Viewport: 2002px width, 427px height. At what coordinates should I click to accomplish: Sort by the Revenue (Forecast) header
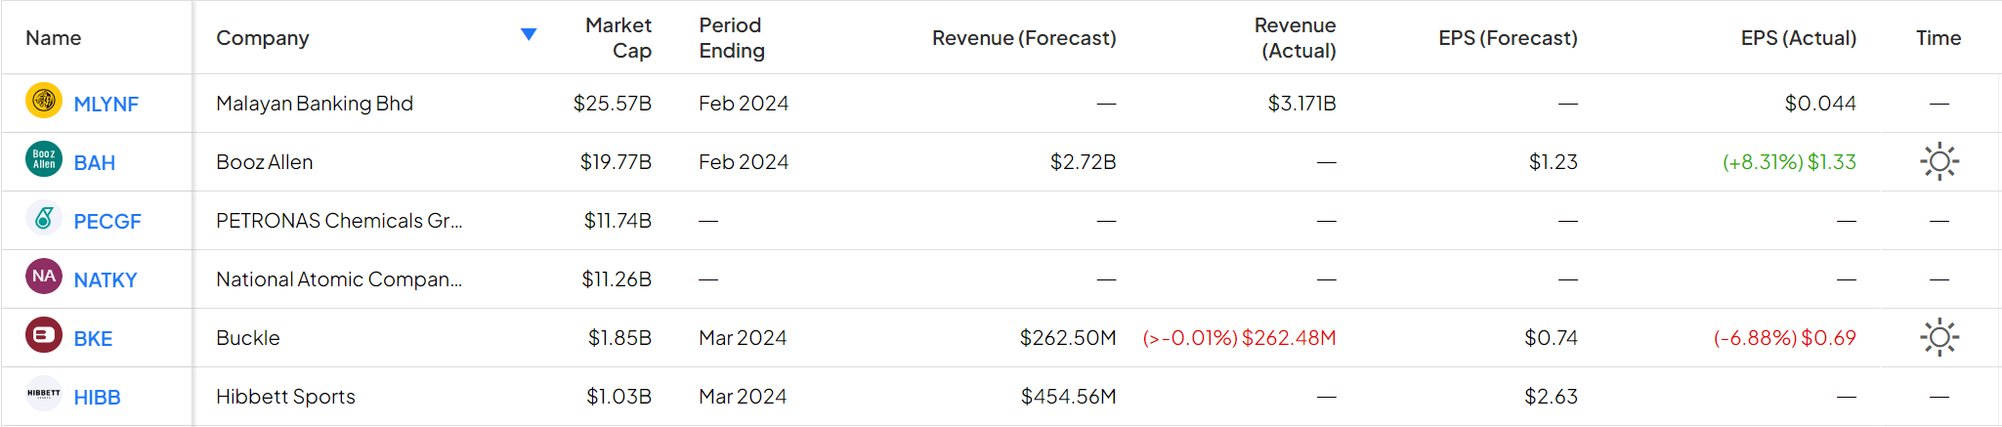pyautogui.click(x=1024, y=38)
